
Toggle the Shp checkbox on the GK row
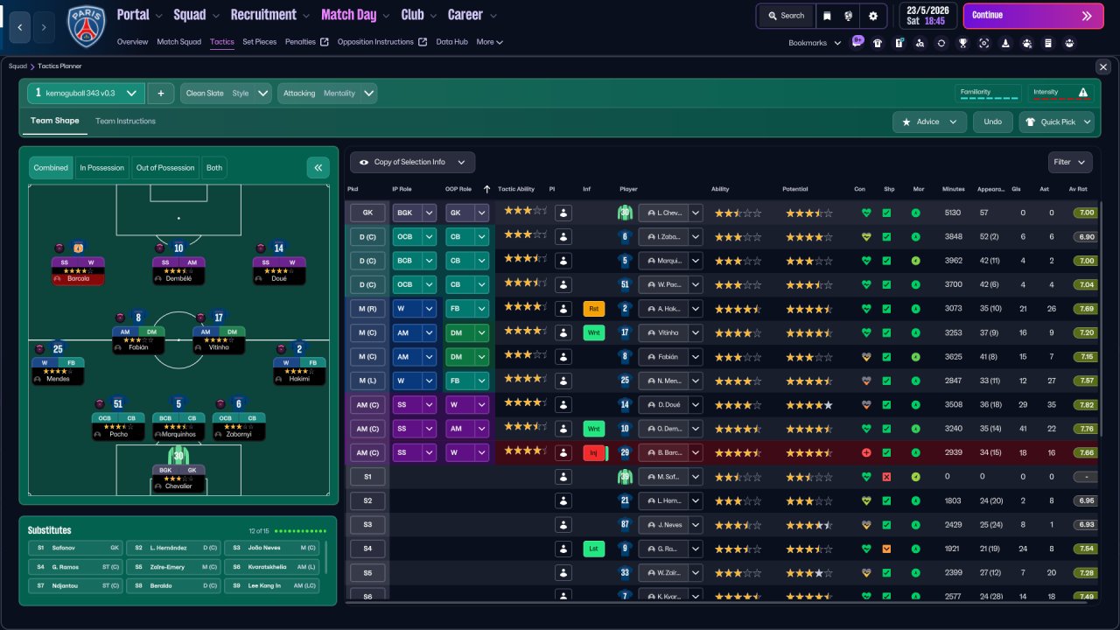pyautogui.click(x=886, y=213)
